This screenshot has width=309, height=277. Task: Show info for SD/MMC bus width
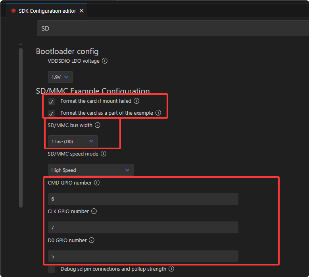pos(98,125)
